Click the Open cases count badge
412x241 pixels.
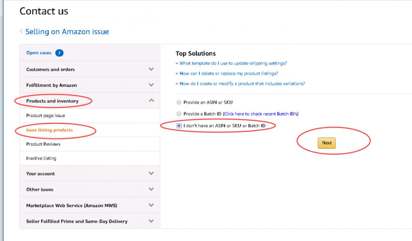[59, 53]
